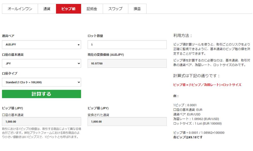Open the AUDJPY currency pair dropdown
The height and width of the screenshot is (151, 253).
[41, 45]
